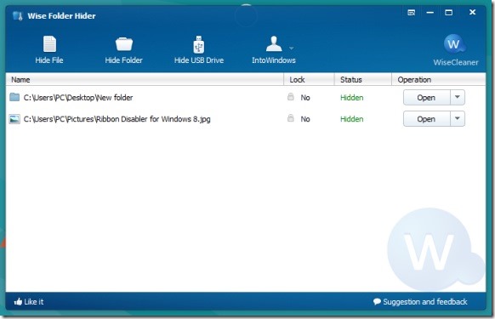Image resolution: width=495 pixels, height=319 pixels.
Task: Click the image icon of the Ribbon Disabler row
Action: (14, 119)
